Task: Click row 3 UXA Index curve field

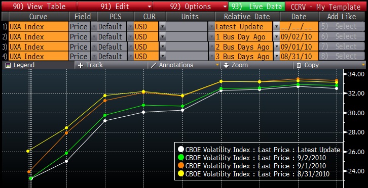Action: 39,46
